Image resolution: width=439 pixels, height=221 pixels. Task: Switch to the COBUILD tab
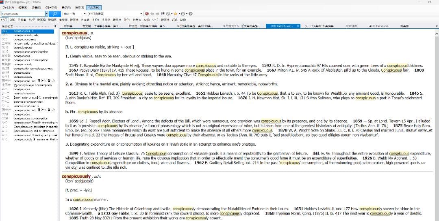tap(351, 26)
